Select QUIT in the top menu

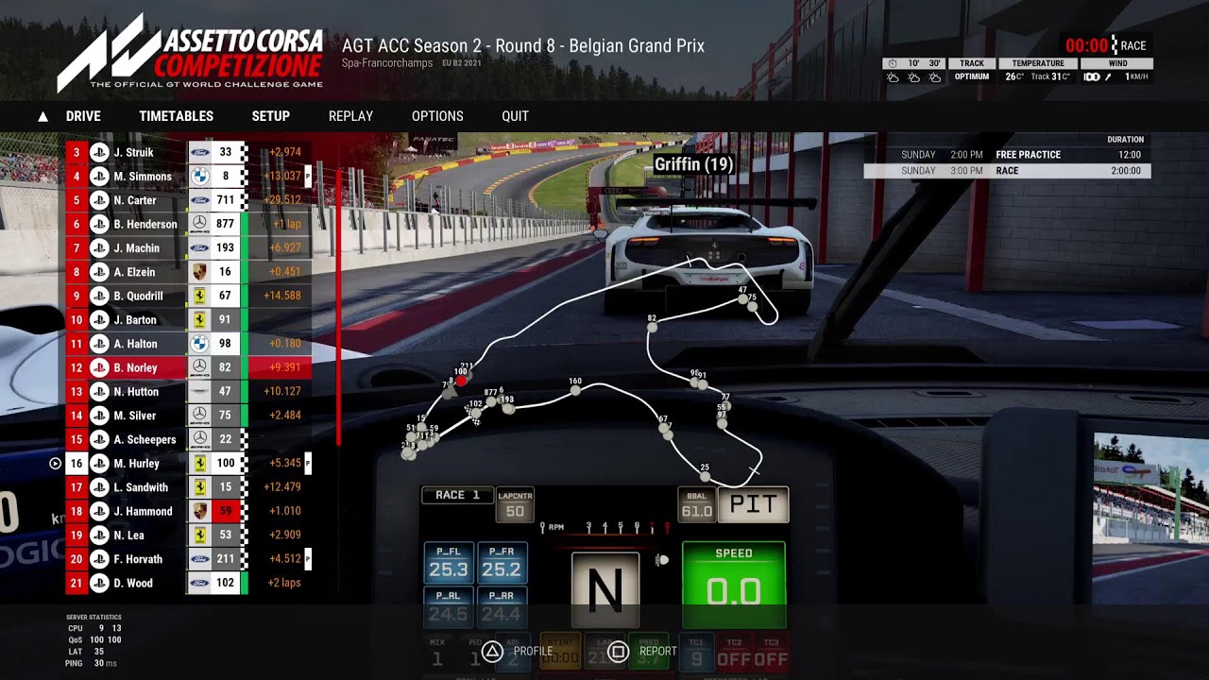(516, 116)
